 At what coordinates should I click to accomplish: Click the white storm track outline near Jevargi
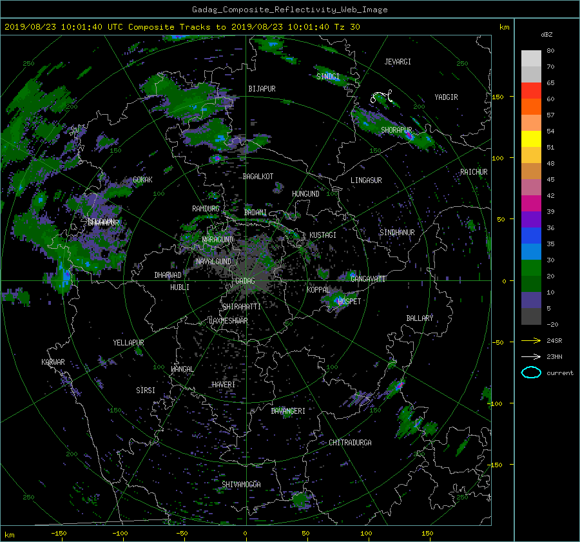(x=382, y=97)
